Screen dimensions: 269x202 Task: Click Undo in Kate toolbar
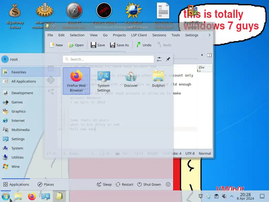(144, 45)
